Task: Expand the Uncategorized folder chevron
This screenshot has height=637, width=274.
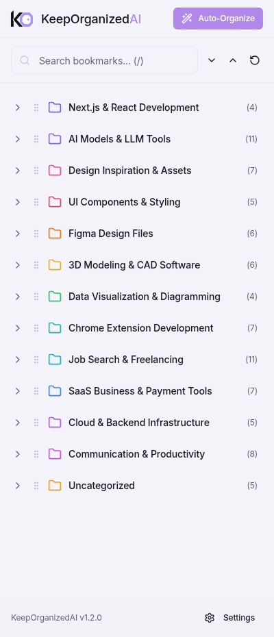Action: click(x=18, y=486)
